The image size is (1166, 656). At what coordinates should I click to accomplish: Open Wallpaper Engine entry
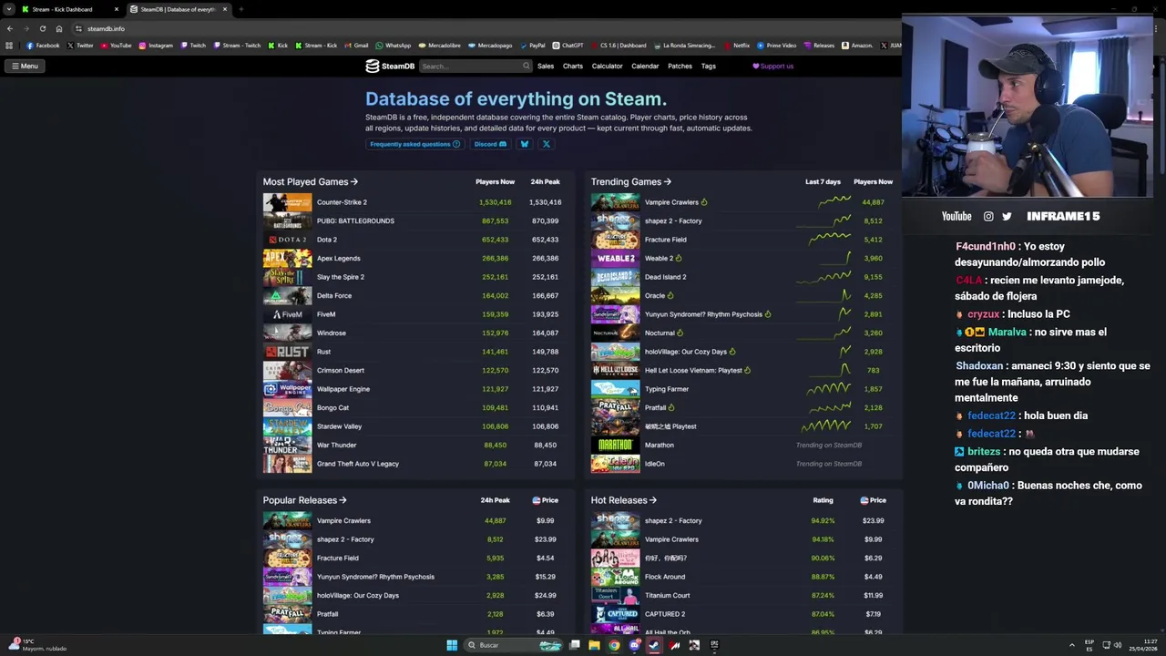343,389
